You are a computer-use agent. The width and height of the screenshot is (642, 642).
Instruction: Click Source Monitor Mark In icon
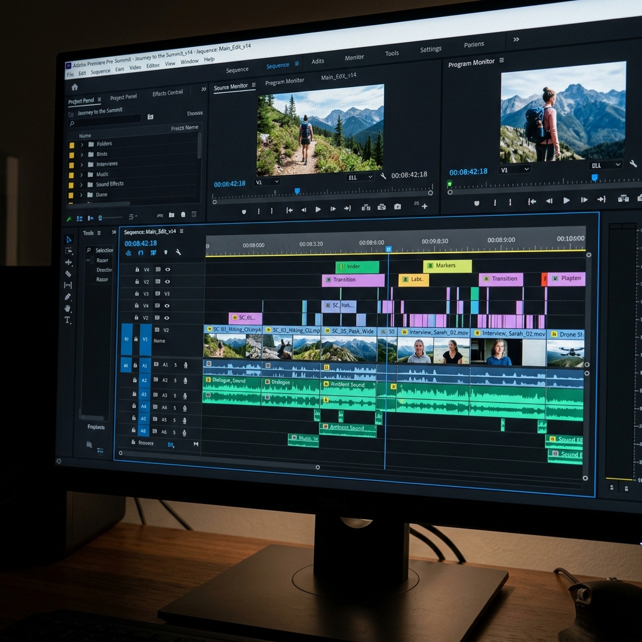pyautogui.click(x=258, y=211)
